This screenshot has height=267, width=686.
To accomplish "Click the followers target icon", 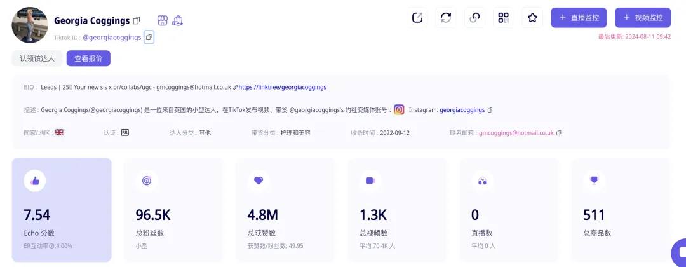I will tap(147, 181).
